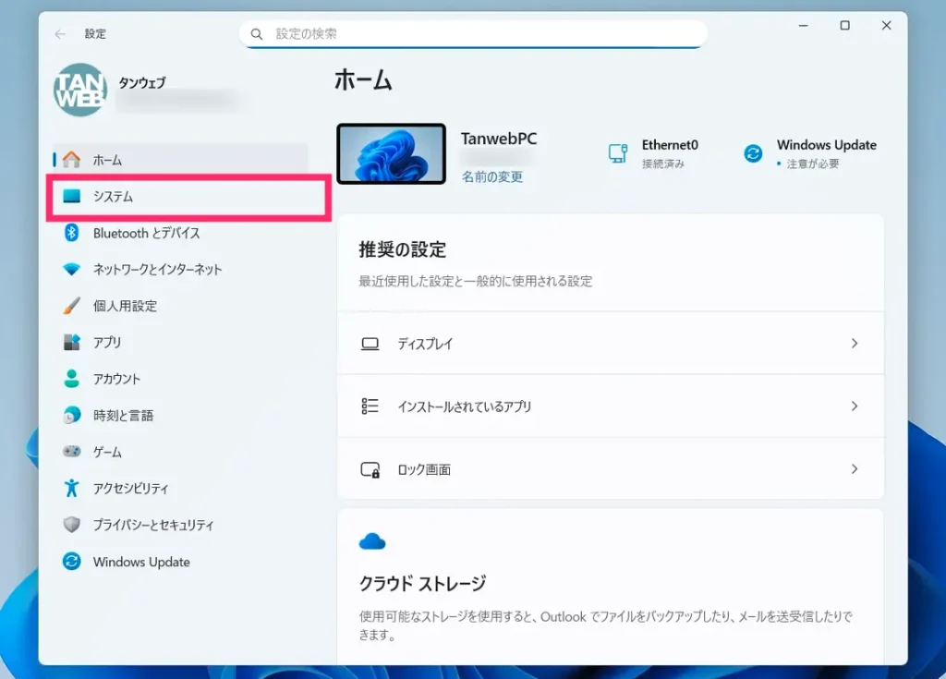Click the Bluetooth icon in sidebar

tap(72, 233)
